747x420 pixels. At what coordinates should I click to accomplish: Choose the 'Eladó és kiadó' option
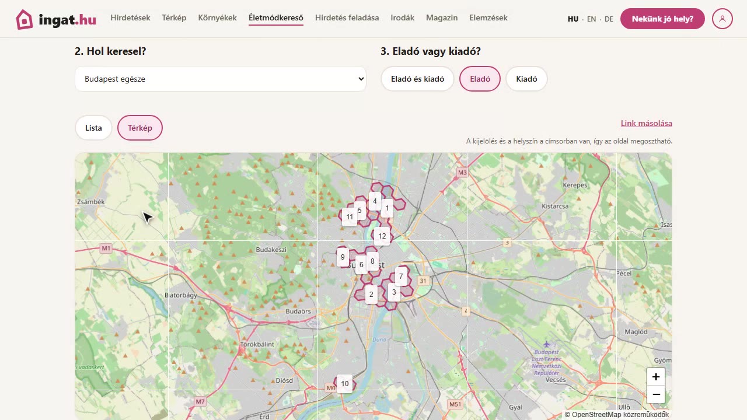tap(418, 79)
